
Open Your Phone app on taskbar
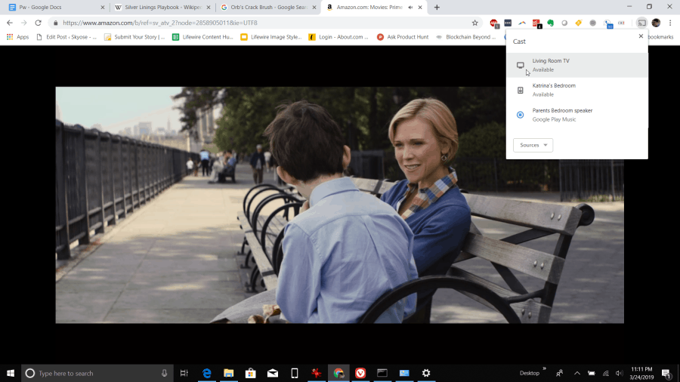(295, 373)
